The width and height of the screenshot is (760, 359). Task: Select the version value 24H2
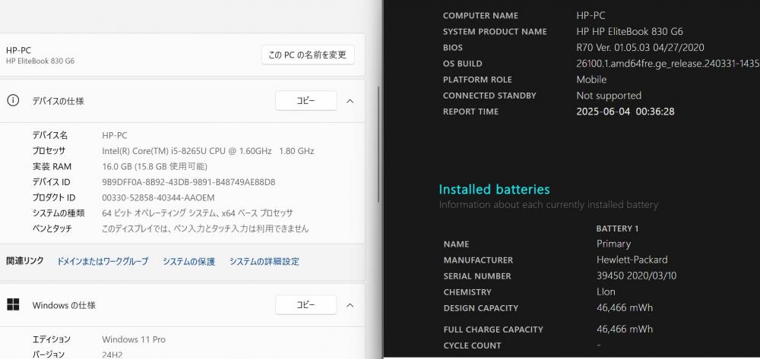click(112, 354)
